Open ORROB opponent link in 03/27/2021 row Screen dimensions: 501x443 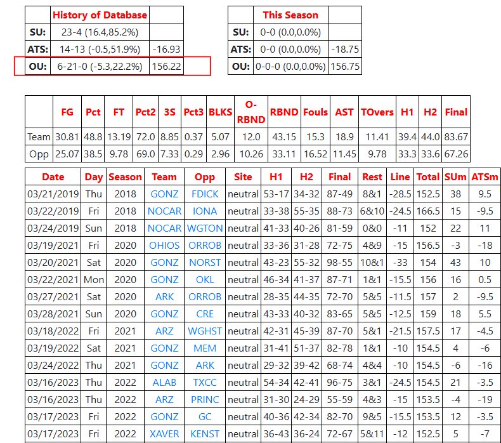coord(205,297)
